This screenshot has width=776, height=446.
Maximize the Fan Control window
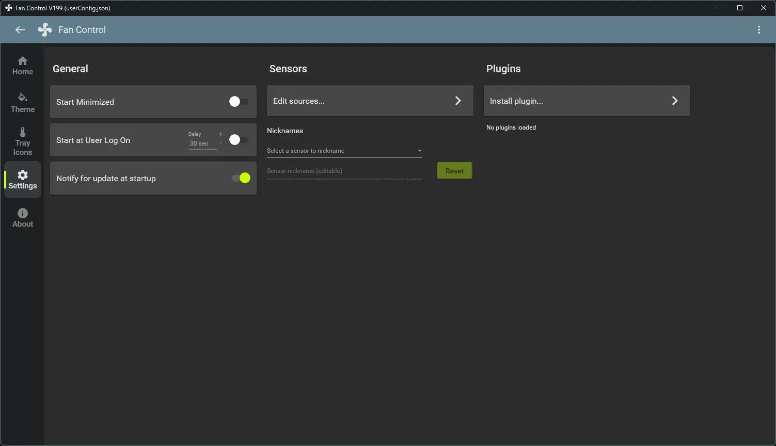pos(739,8)
